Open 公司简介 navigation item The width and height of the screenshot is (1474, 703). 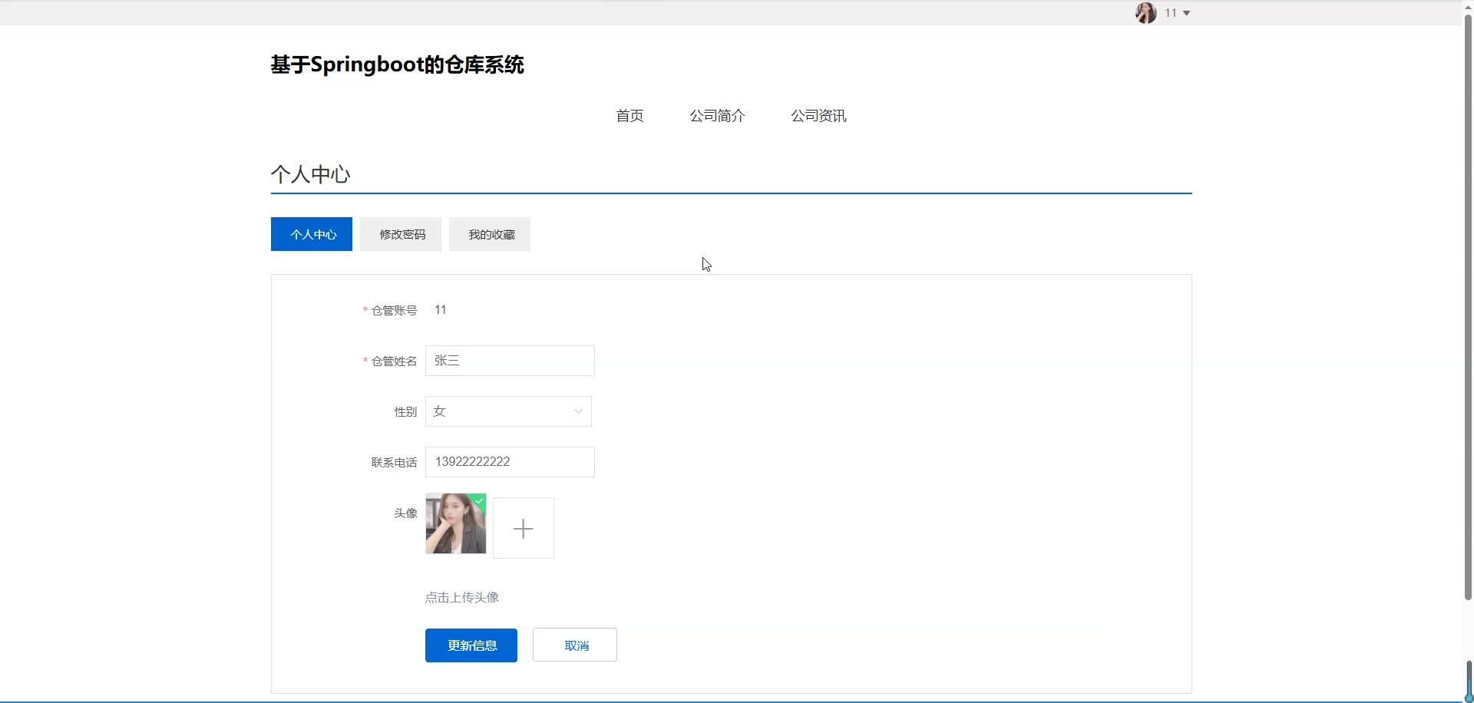(x=717, y=116)
